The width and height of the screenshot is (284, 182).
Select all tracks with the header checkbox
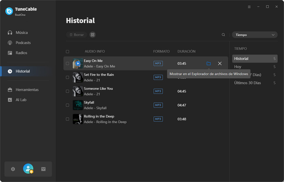(67, 52)
